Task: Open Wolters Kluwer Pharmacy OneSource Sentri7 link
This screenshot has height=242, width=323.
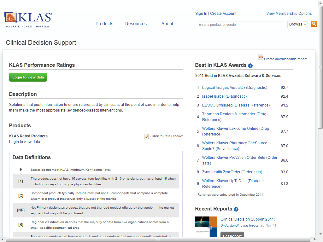Action: click(235, 146)
